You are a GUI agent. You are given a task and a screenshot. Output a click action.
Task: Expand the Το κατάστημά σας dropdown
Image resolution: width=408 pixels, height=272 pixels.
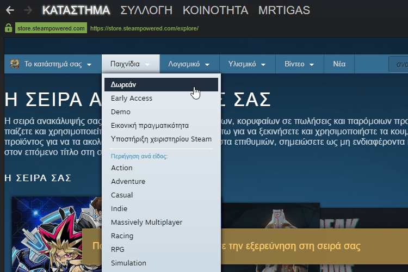53,64
